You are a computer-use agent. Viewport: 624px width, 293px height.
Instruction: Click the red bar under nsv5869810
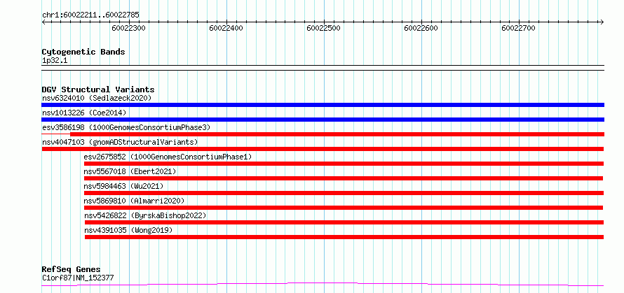click(344, 208)
